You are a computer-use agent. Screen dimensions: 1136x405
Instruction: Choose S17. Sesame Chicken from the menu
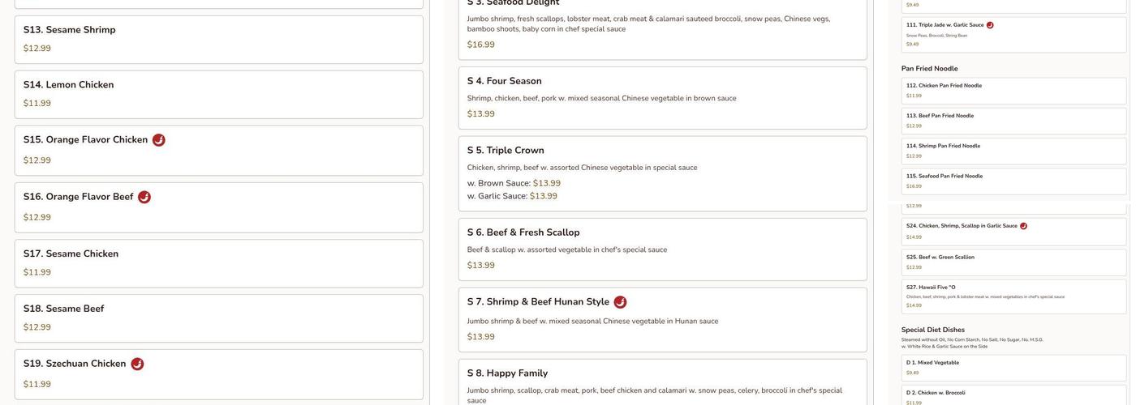tap(218, 263)
